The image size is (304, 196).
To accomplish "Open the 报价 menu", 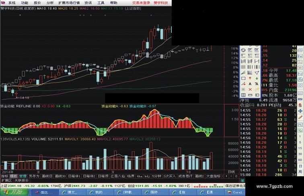I will (x=37, y=3).
